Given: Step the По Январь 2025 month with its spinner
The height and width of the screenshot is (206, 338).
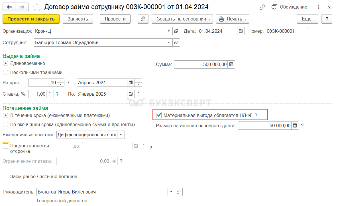Looking at the screenshot, I should coord(138,94).
